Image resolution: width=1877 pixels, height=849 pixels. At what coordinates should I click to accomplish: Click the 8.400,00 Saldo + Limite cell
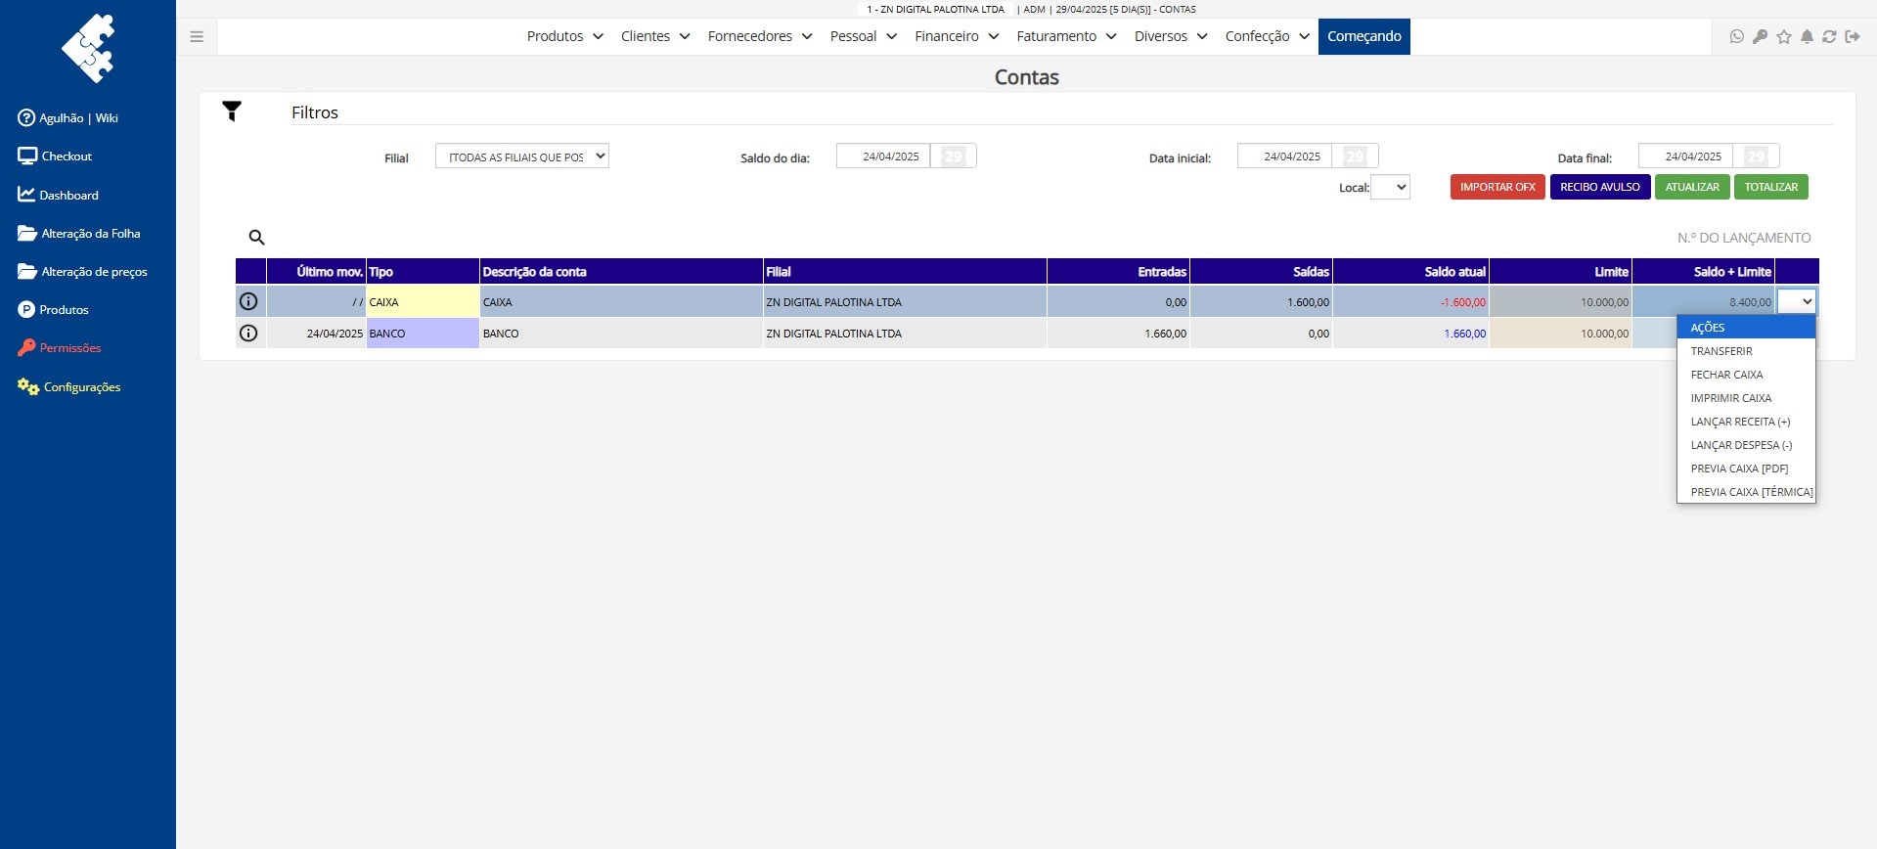coord(1703,301)
